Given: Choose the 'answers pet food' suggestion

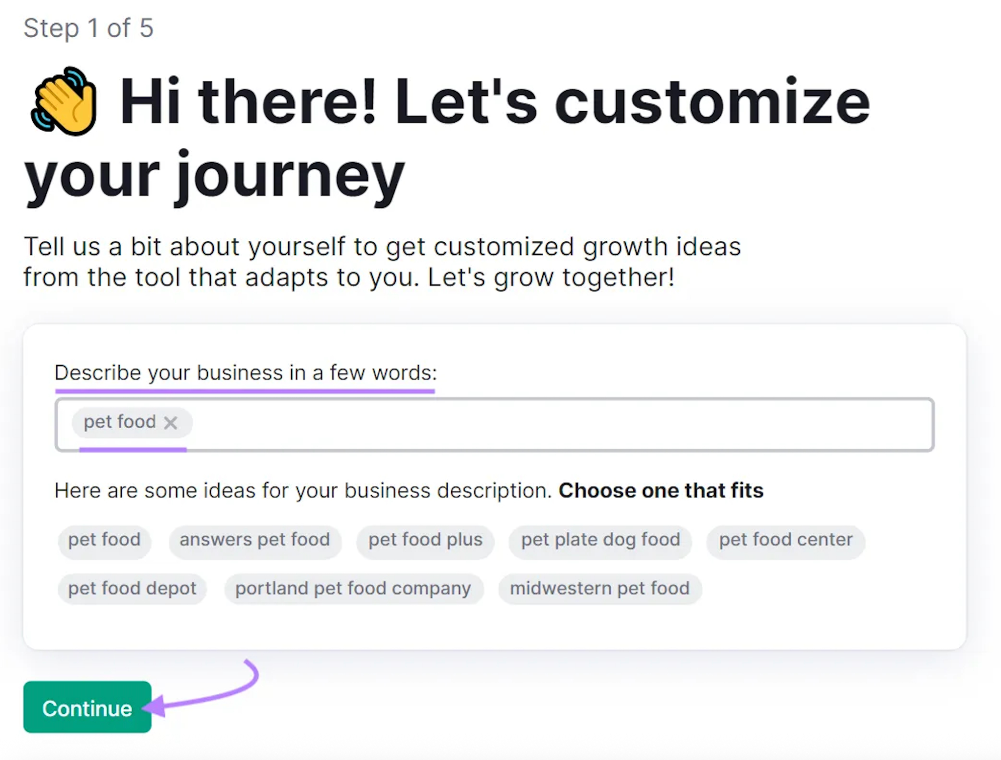Looking at the screenshot, I should pos(255,540).
